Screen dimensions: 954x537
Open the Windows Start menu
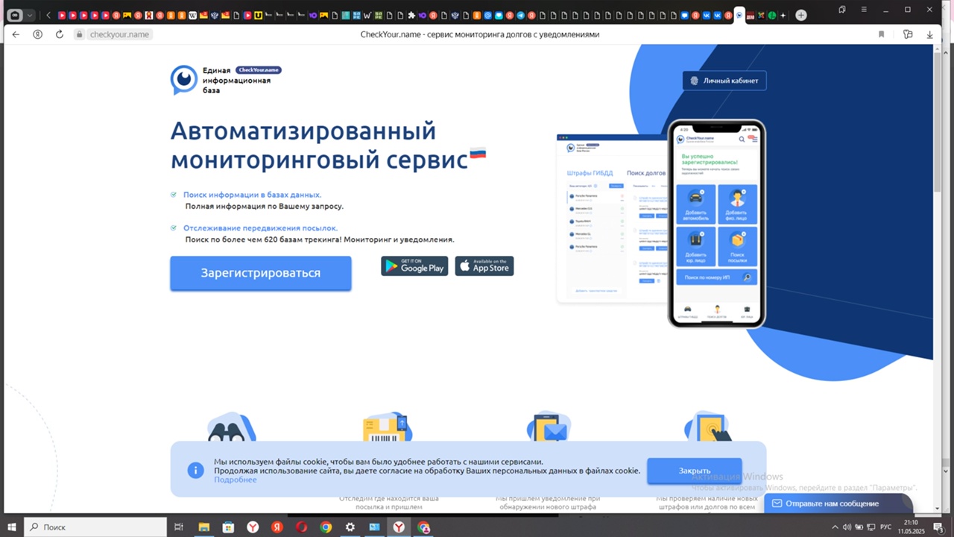coord(12,527)
